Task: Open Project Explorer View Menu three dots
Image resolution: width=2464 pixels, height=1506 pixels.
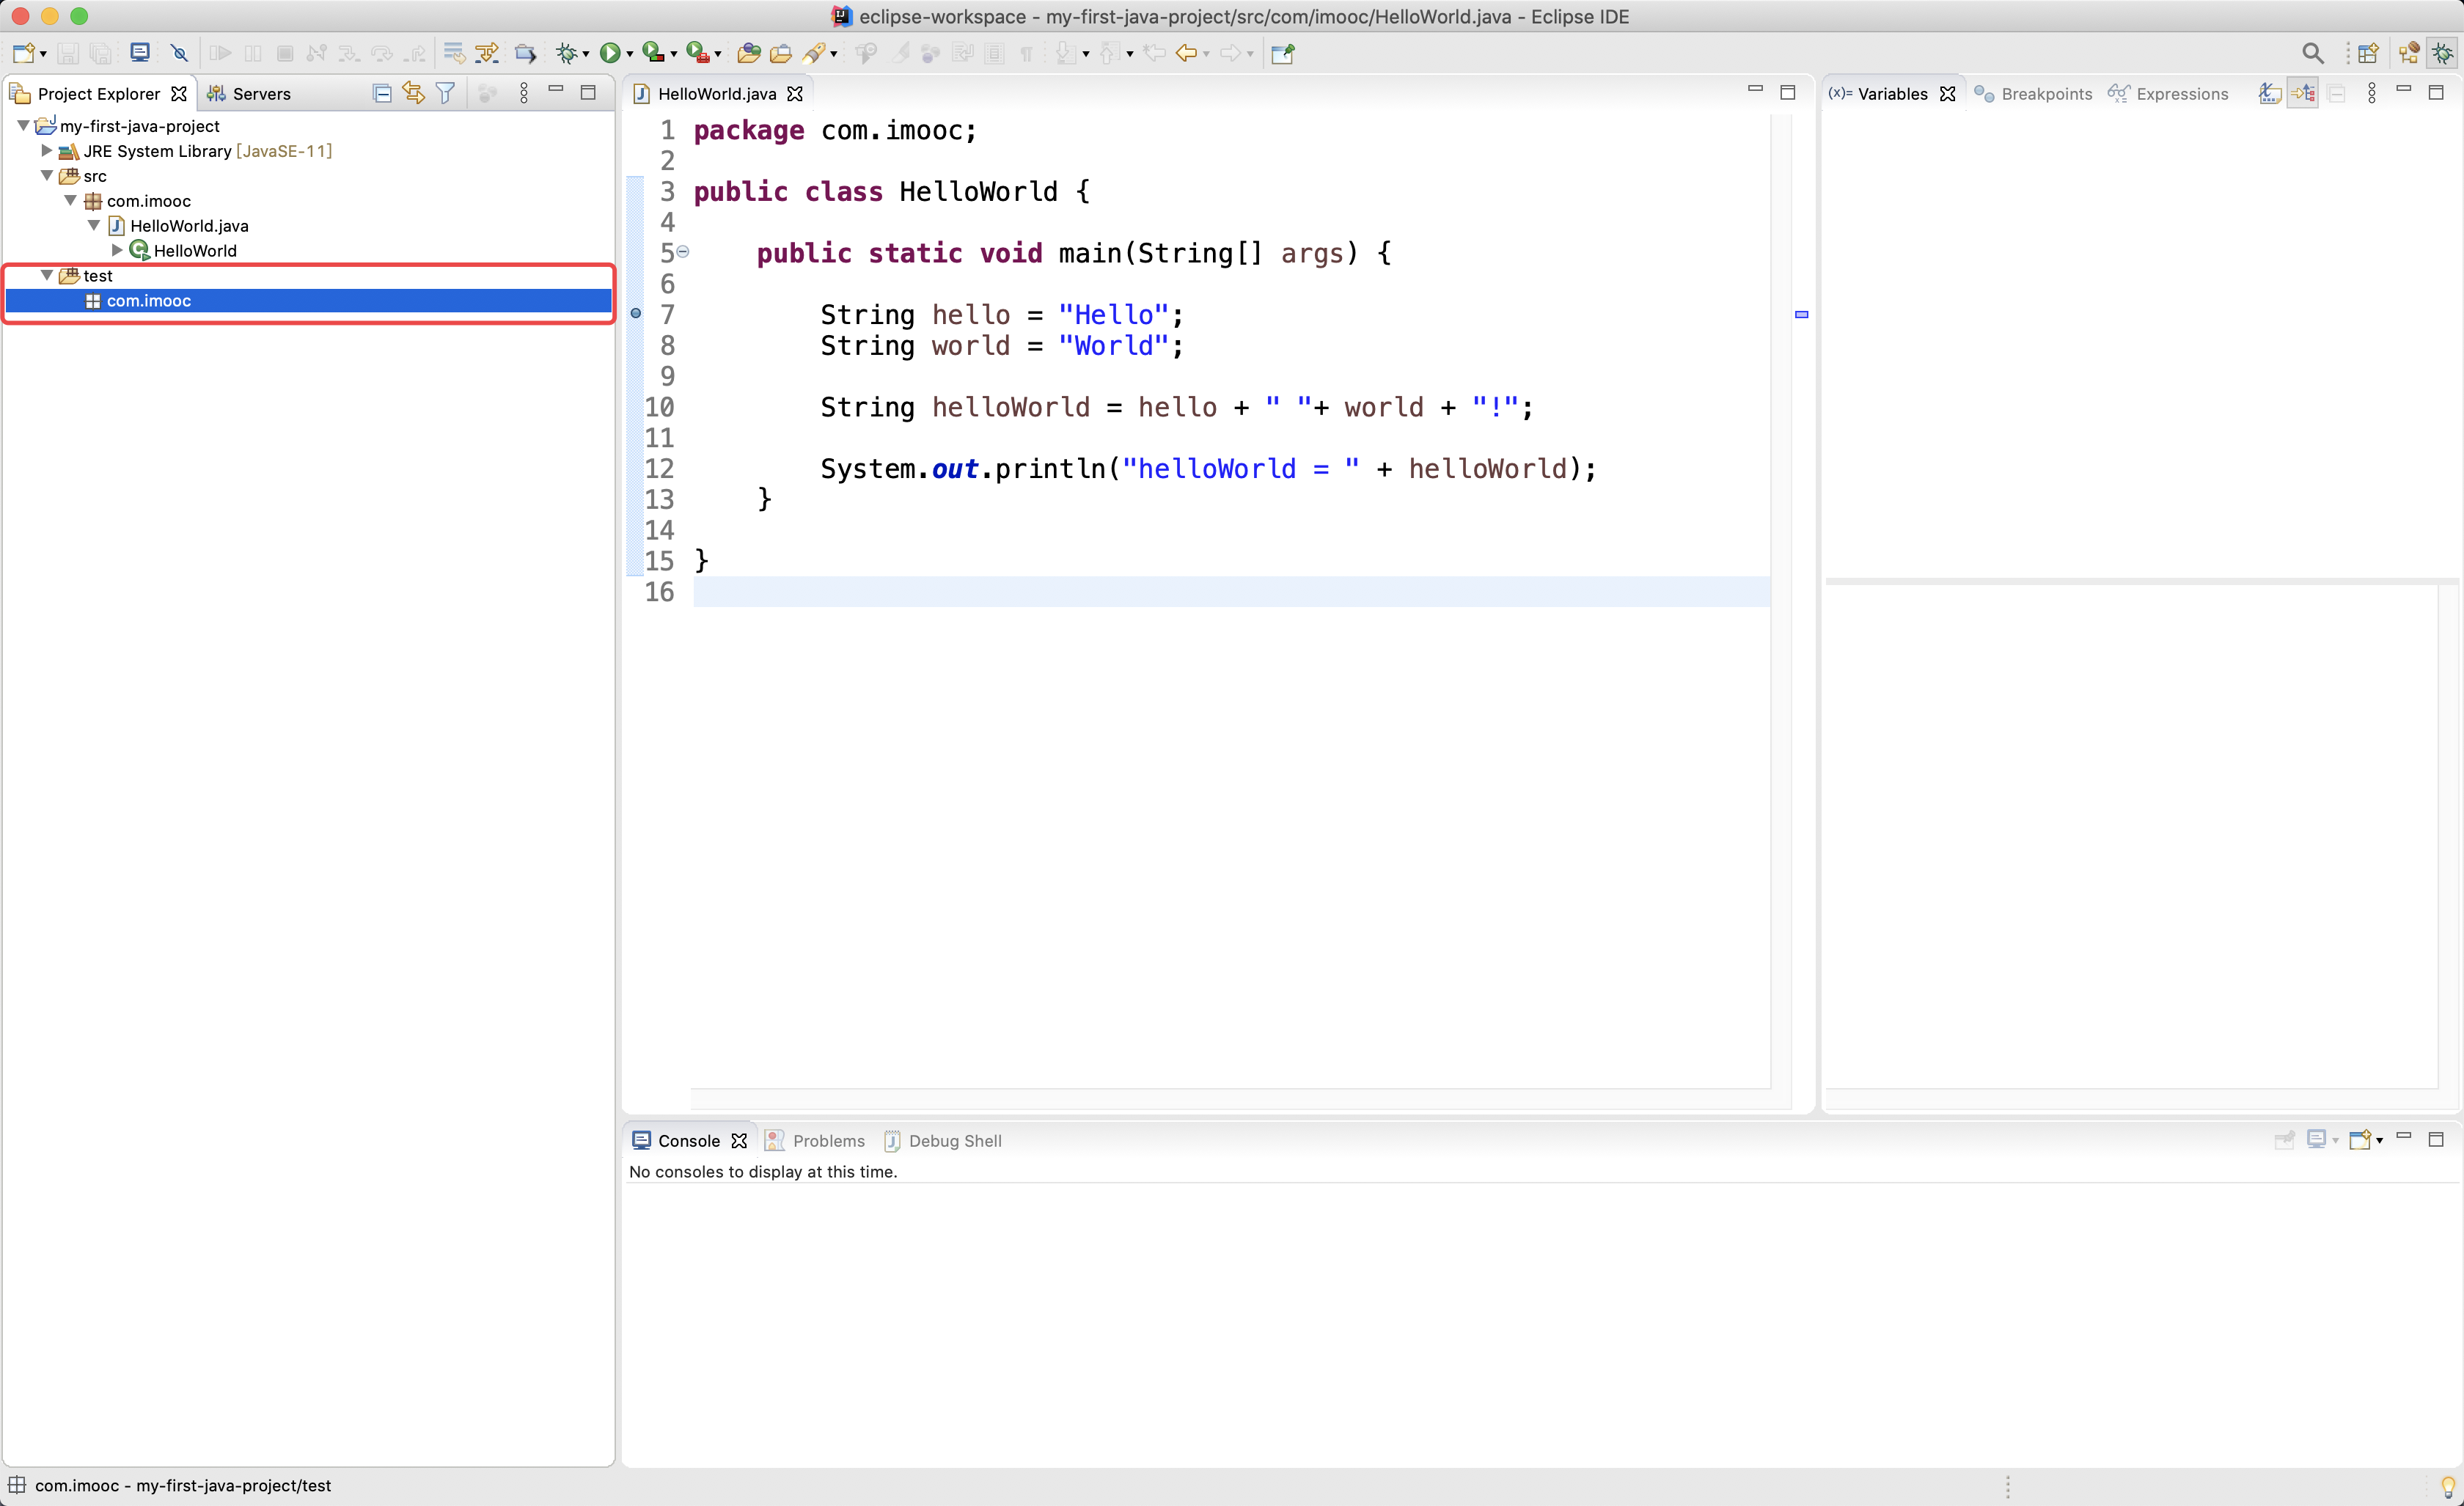Action: [524, 94]
